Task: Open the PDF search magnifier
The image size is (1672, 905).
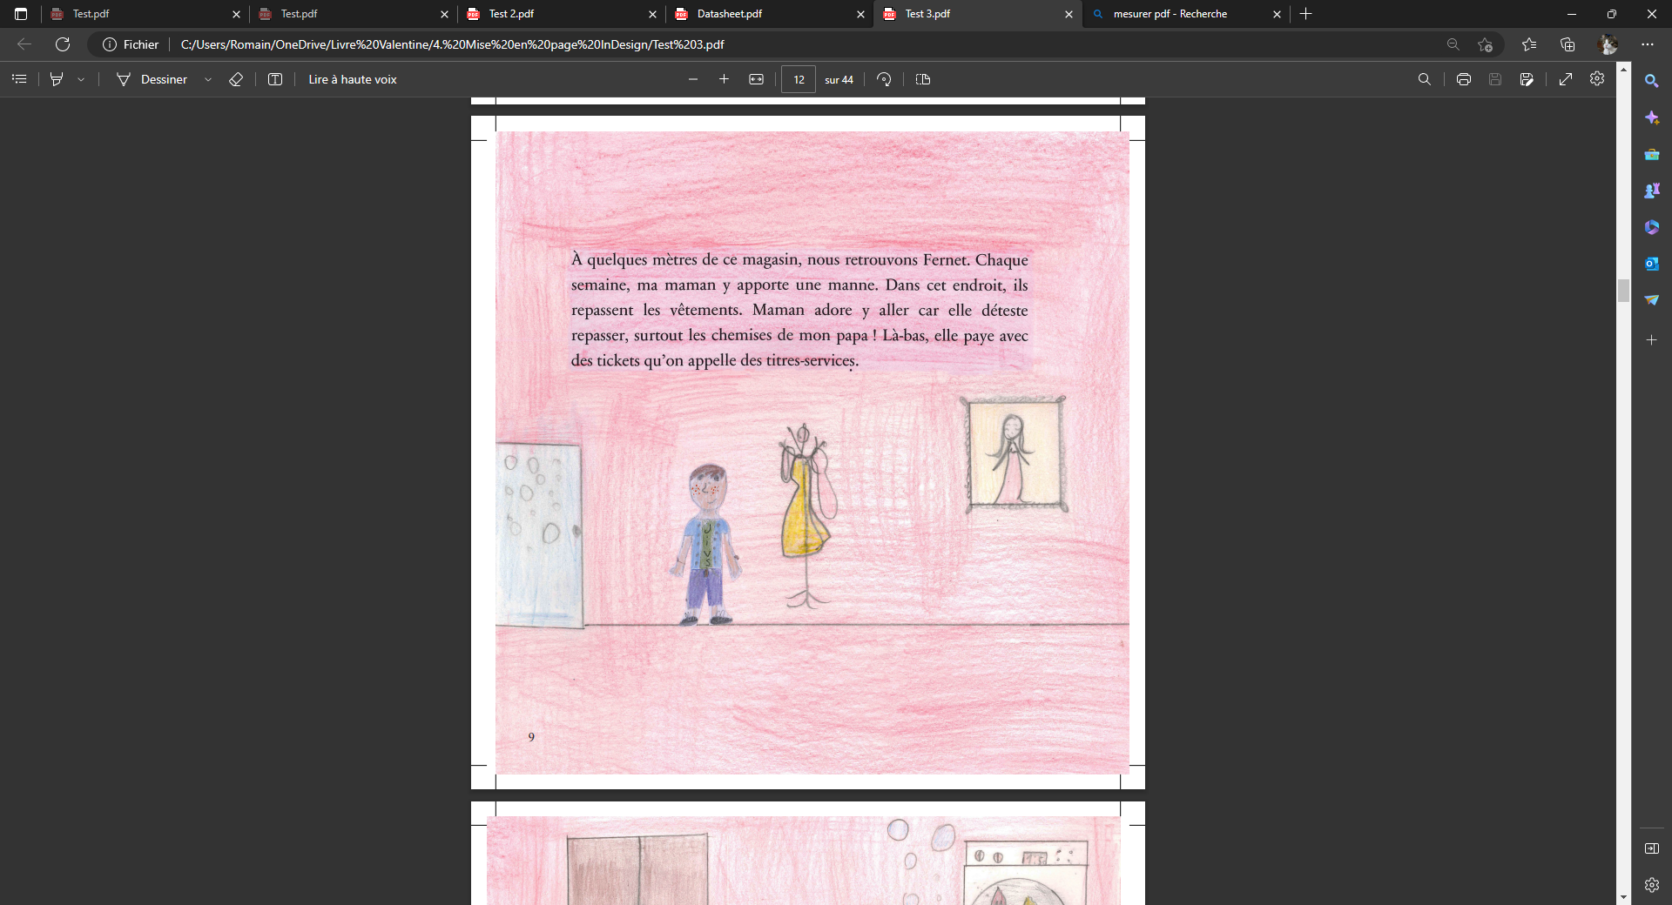Action: tap(1425, 79)
